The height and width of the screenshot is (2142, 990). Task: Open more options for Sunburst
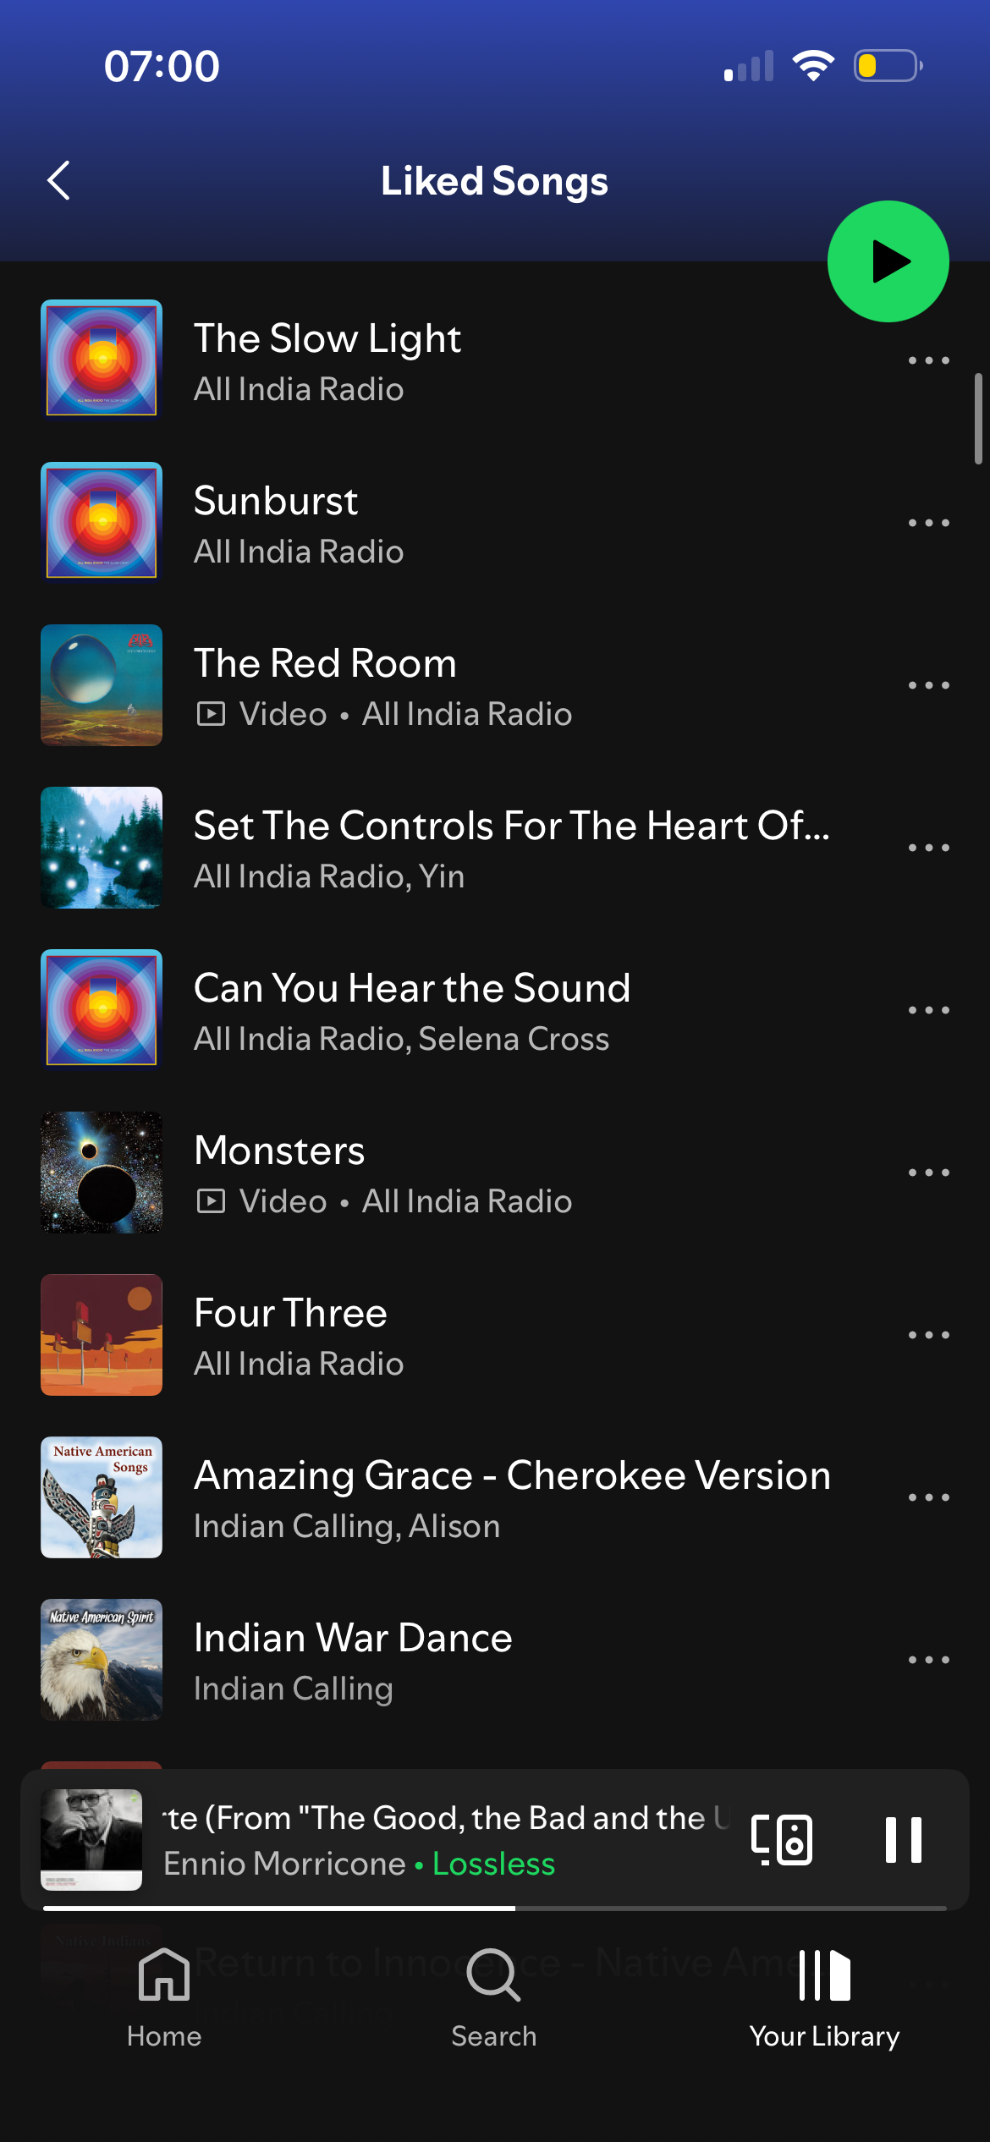[x=928, y=523]
